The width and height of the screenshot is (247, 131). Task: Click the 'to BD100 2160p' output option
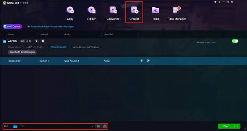click(x=35, y=47)
